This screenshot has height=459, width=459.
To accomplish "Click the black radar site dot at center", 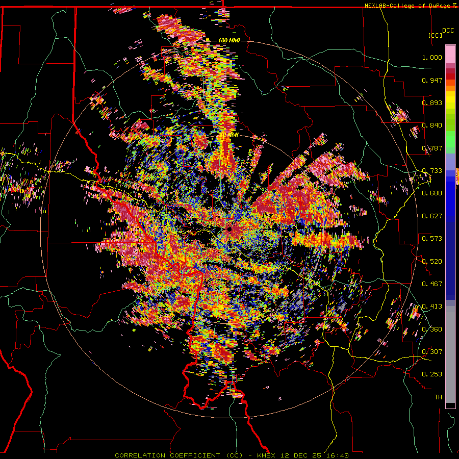I will pyautogui.click(x=229, y=229).
